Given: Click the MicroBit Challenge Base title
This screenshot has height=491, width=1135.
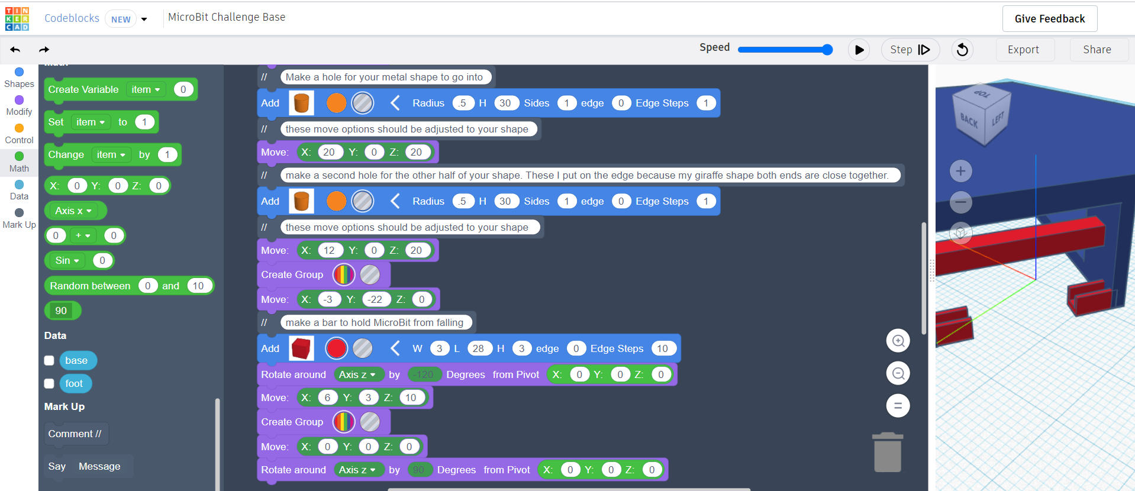Looking at the screenshot, I should tap(227, 17).
